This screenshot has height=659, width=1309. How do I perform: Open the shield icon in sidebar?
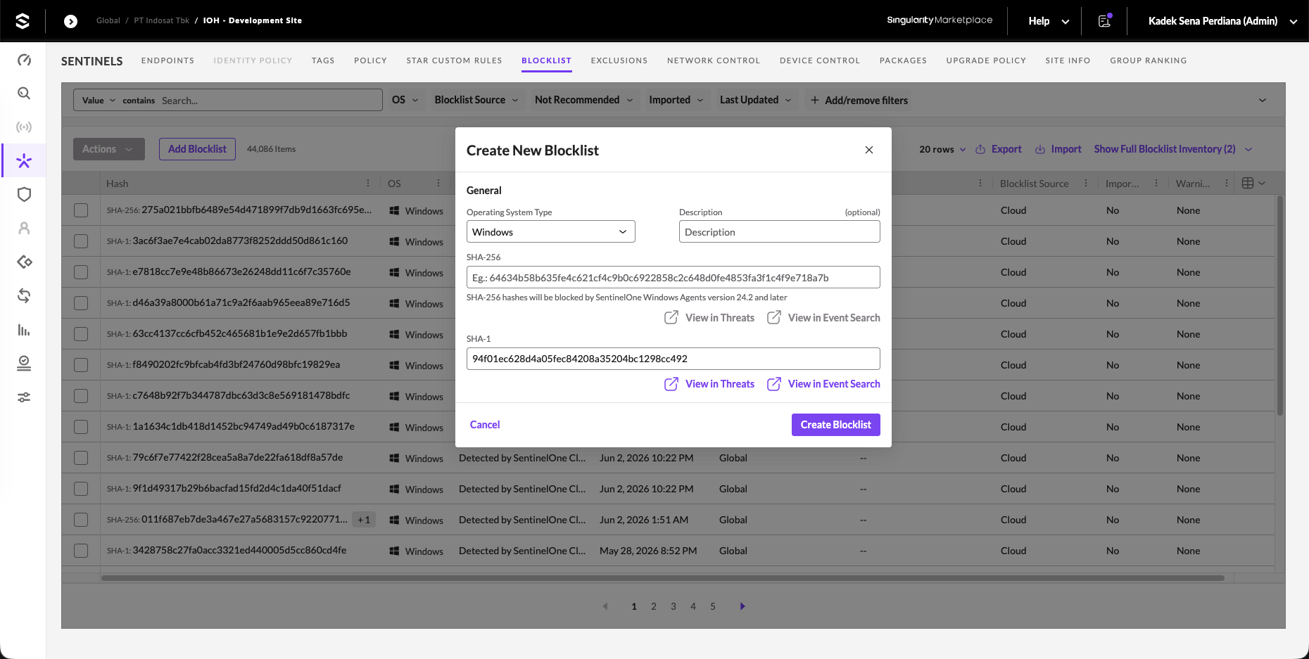point(24,195)
